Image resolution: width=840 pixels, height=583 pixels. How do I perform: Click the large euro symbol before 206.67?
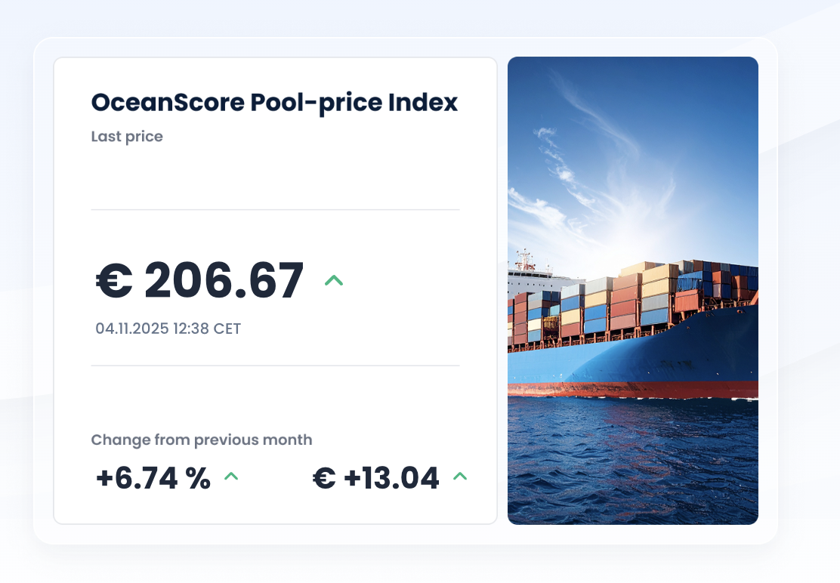click(x=114, y=281)
